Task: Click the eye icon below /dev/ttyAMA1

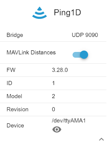Action: 57,129
